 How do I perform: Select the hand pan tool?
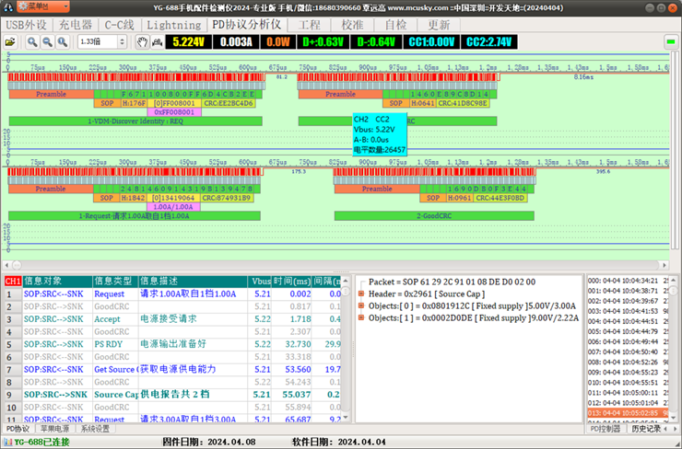[x=142, y=42]
